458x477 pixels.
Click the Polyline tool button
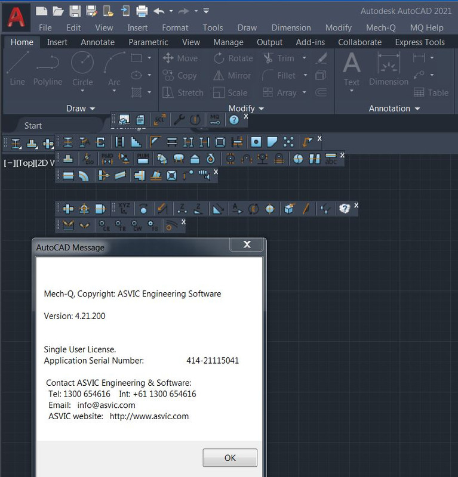48,69
